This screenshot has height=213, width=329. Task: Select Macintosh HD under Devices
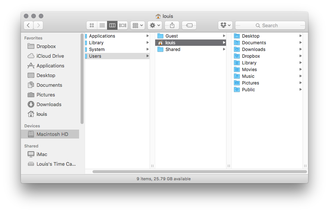pos(50,134)
